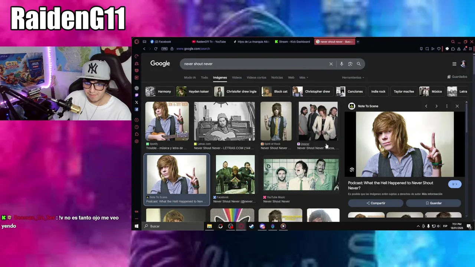Viewport: 475px width, 267px height.
Task: Click the Ir button in preview
Action: [455, 184]
